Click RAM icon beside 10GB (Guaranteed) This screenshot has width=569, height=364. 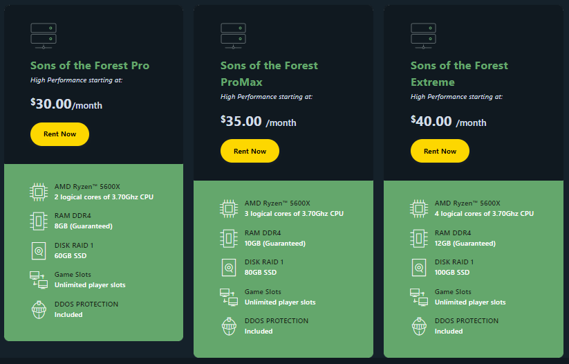point(229,237)
